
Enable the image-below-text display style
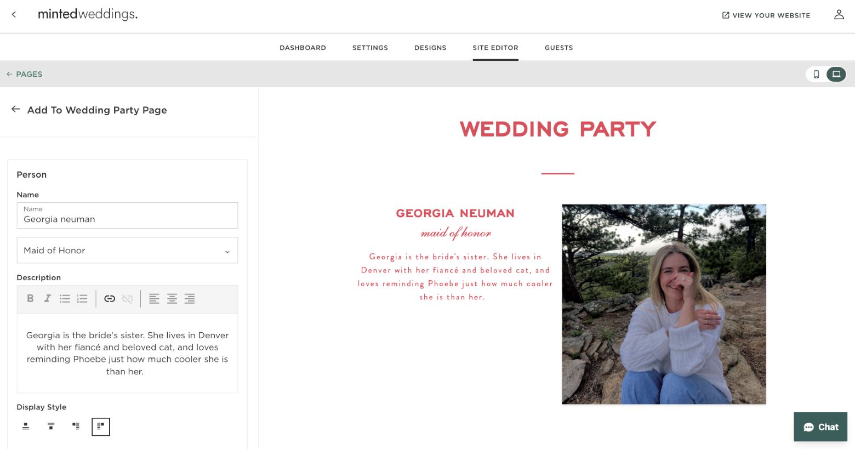[51, 426]
